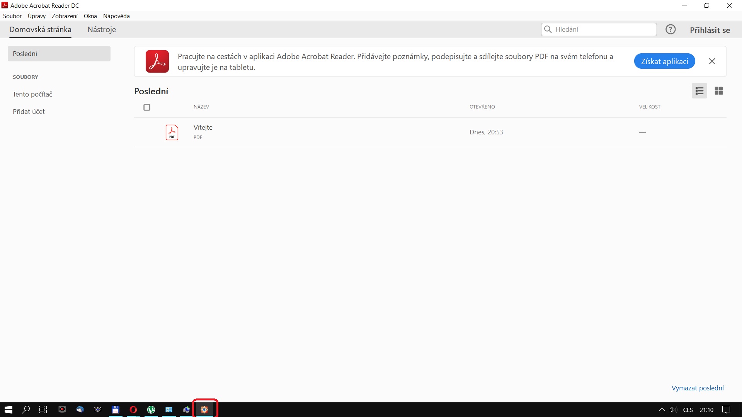
Task: Open the Zobrazení menu
Action: (x=65, y=16)
